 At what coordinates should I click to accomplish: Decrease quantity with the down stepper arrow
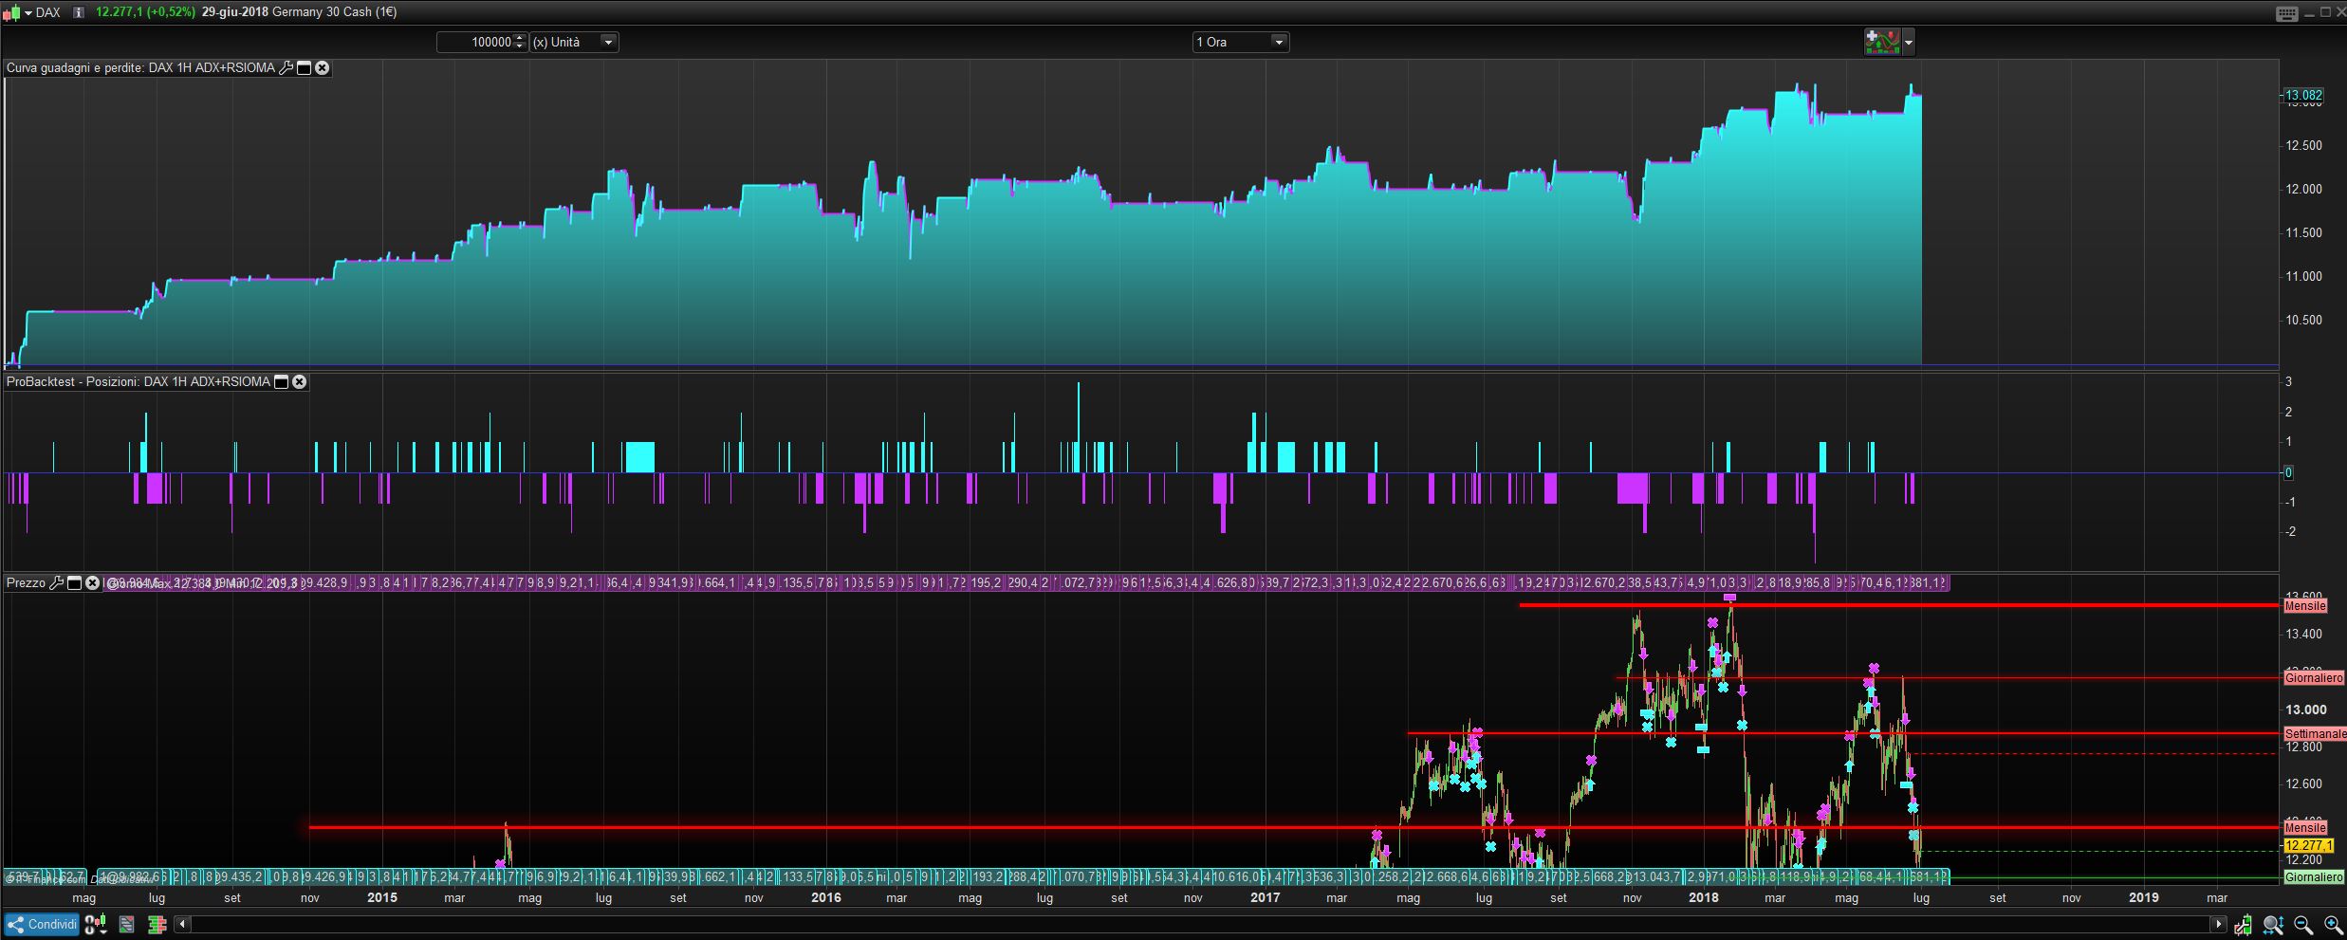(520, 46)
